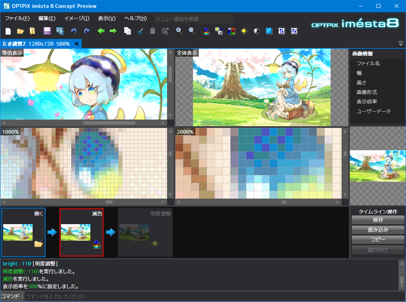The image size is (406, 302).
Task: Click the ユーザーデータ row in image info
Action: [373, 111]
